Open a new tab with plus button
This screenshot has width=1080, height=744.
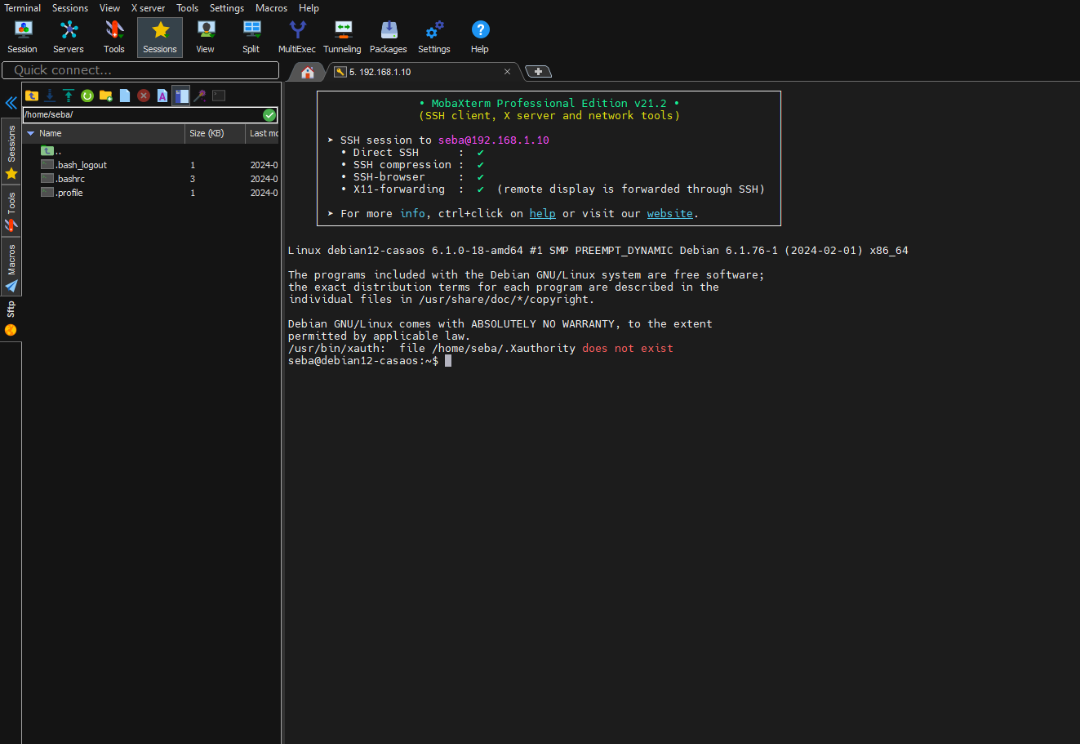click(x=538, y=72)
